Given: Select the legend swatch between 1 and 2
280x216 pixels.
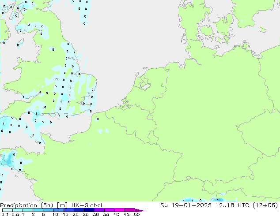Looking at the screenshot, I should click(28, 210).
